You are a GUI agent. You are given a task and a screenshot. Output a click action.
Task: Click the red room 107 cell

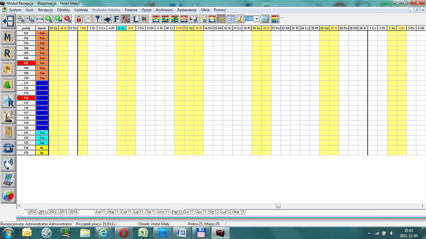coord(26,63)
